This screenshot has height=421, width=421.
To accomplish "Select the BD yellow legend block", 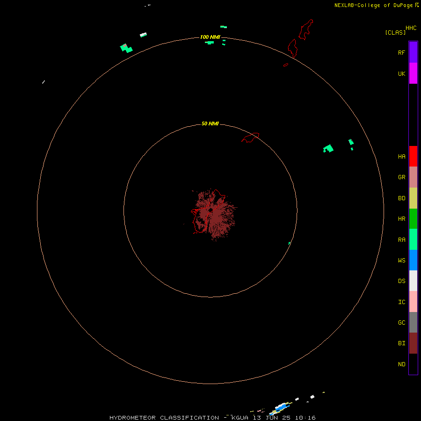I will click(413, 198).
